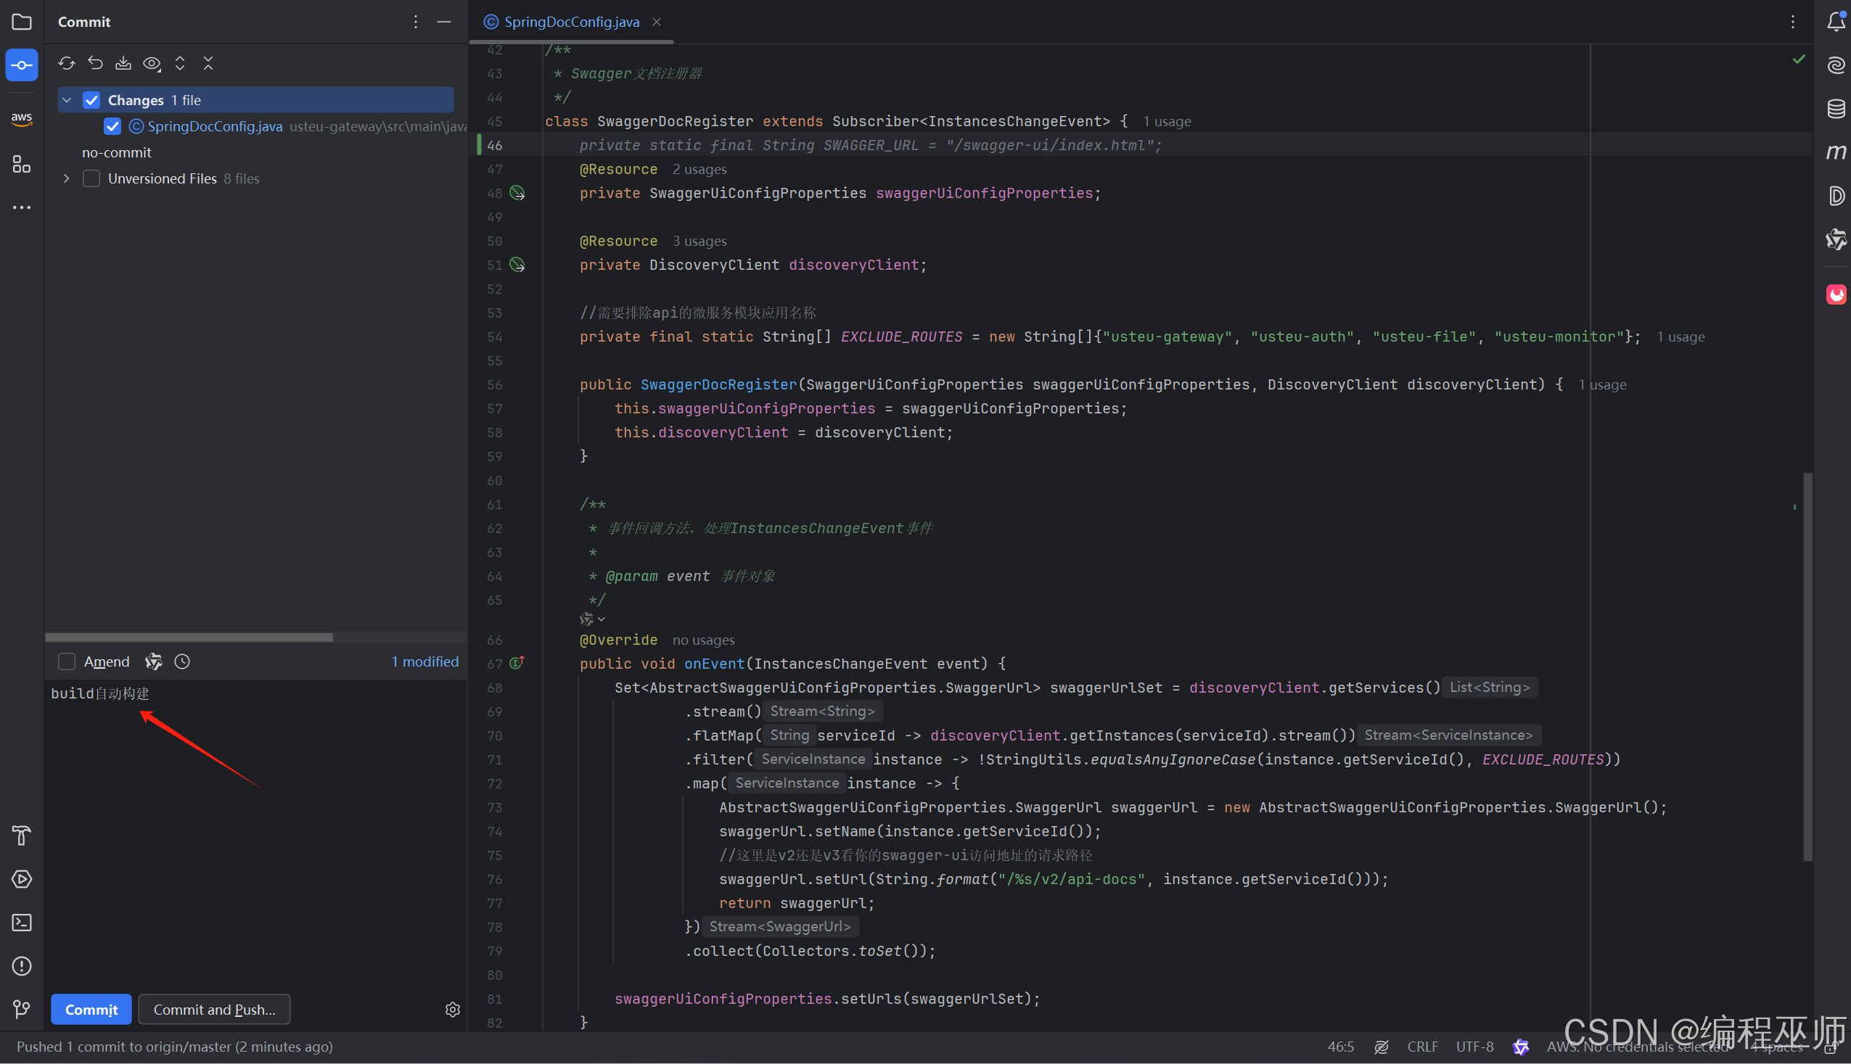The height and width of the screenshot is (1064, 1851).
Task: Open the Notifications bell icon
Action: coord(1836,22)
